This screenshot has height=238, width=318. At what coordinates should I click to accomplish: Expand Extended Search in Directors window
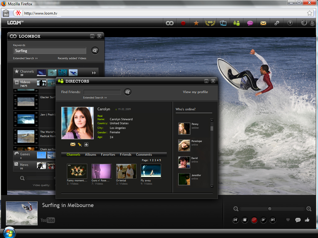coord(95,98)
